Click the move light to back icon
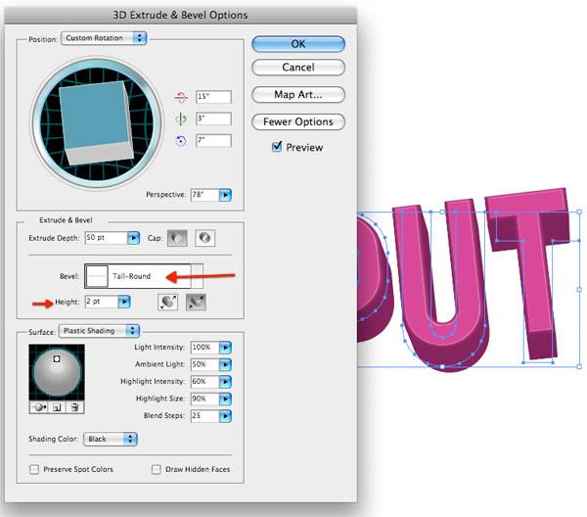Image resolution: width=587 pixels, height=517 pixels. (x=38, y=407)
